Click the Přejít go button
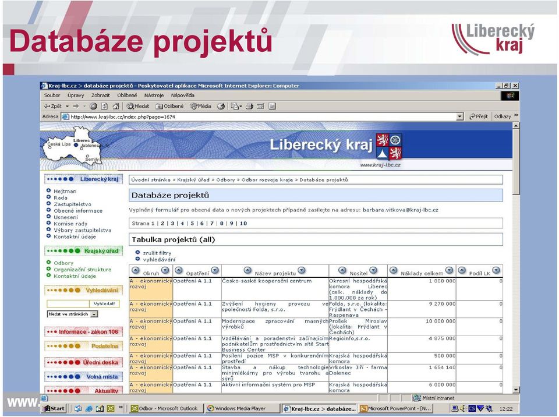This screenshot has height=417, width=559. [478, 116]
